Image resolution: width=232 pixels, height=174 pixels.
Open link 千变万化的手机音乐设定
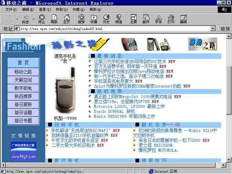75,140
